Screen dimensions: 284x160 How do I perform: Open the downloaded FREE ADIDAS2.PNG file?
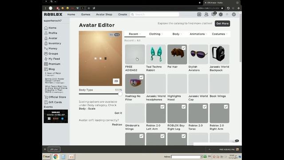[229, 149]
